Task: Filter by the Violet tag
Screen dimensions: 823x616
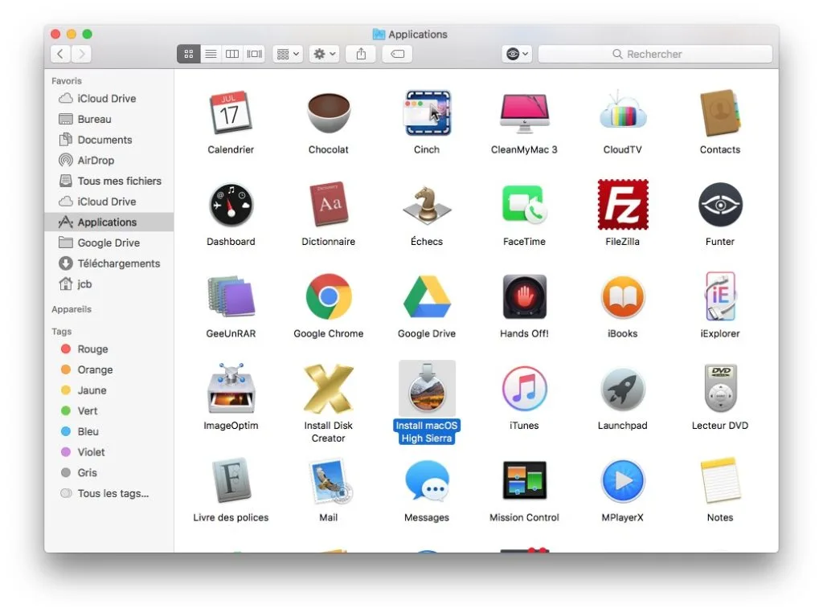Action: [x=109, y=452]
